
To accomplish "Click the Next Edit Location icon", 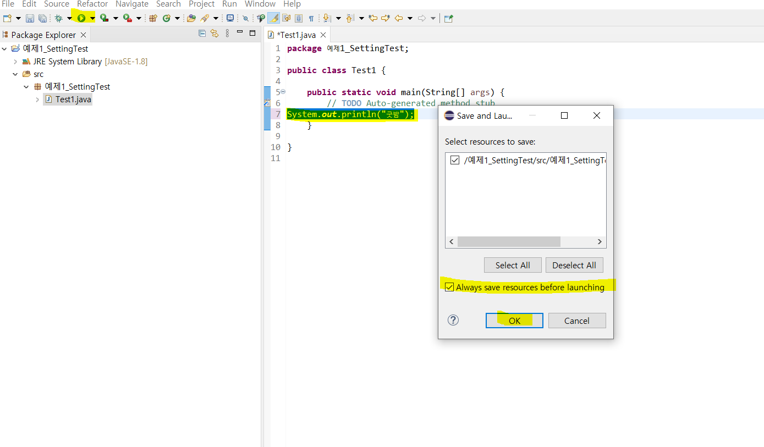I will (386, 18).
